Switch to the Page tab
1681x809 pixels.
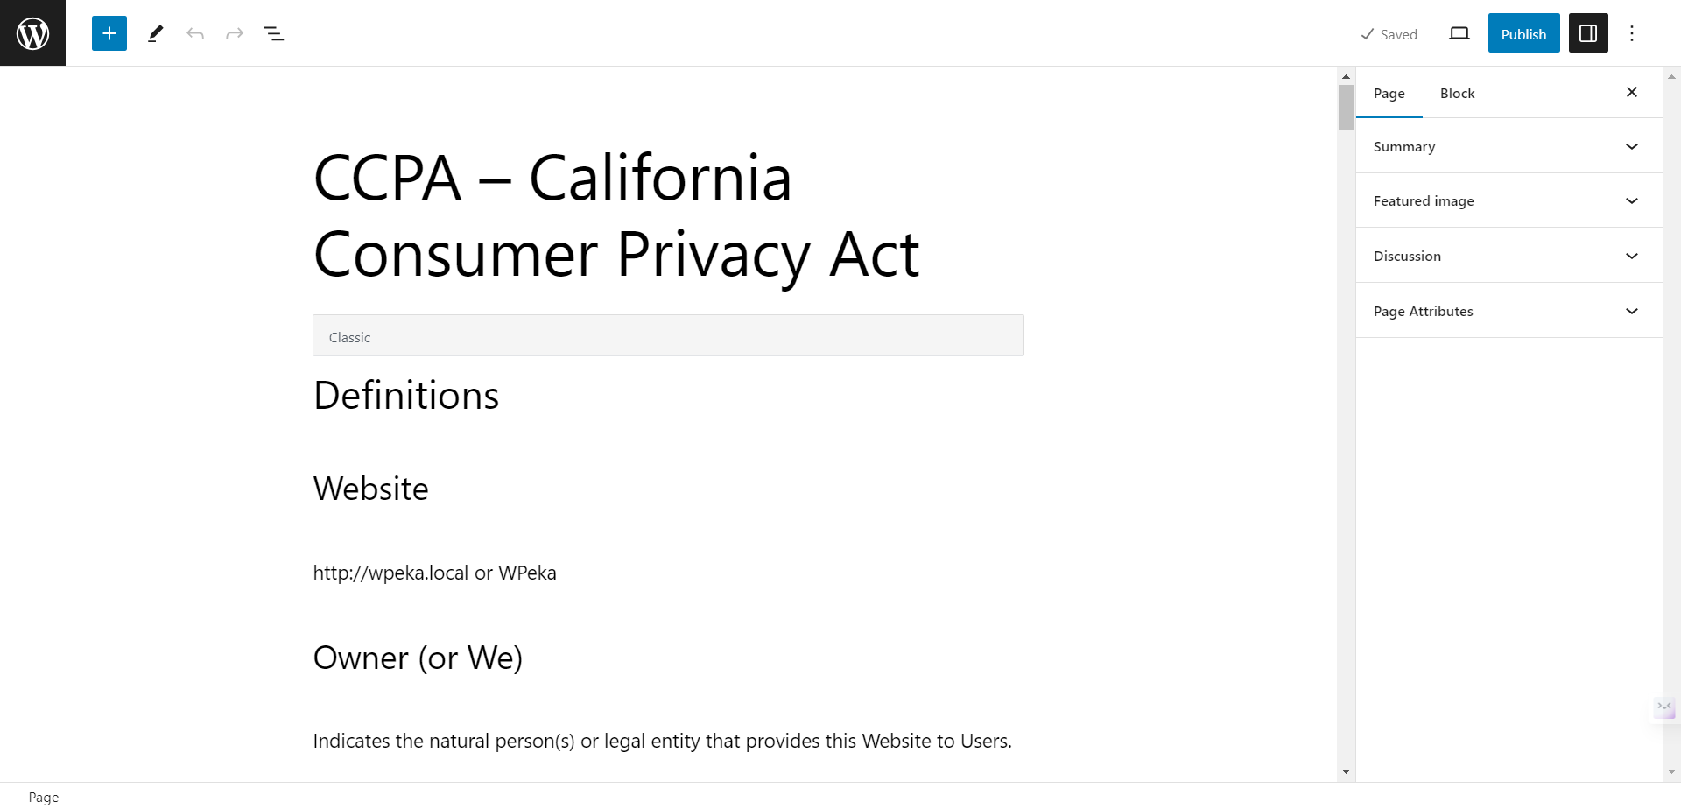click(1389, 93)
